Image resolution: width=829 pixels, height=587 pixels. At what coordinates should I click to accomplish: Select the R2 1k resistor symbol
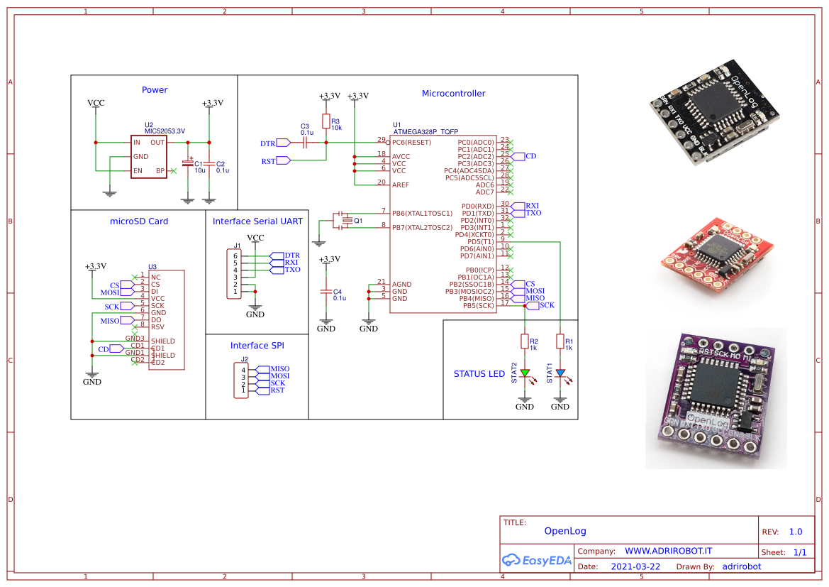[x=525, y=342]
